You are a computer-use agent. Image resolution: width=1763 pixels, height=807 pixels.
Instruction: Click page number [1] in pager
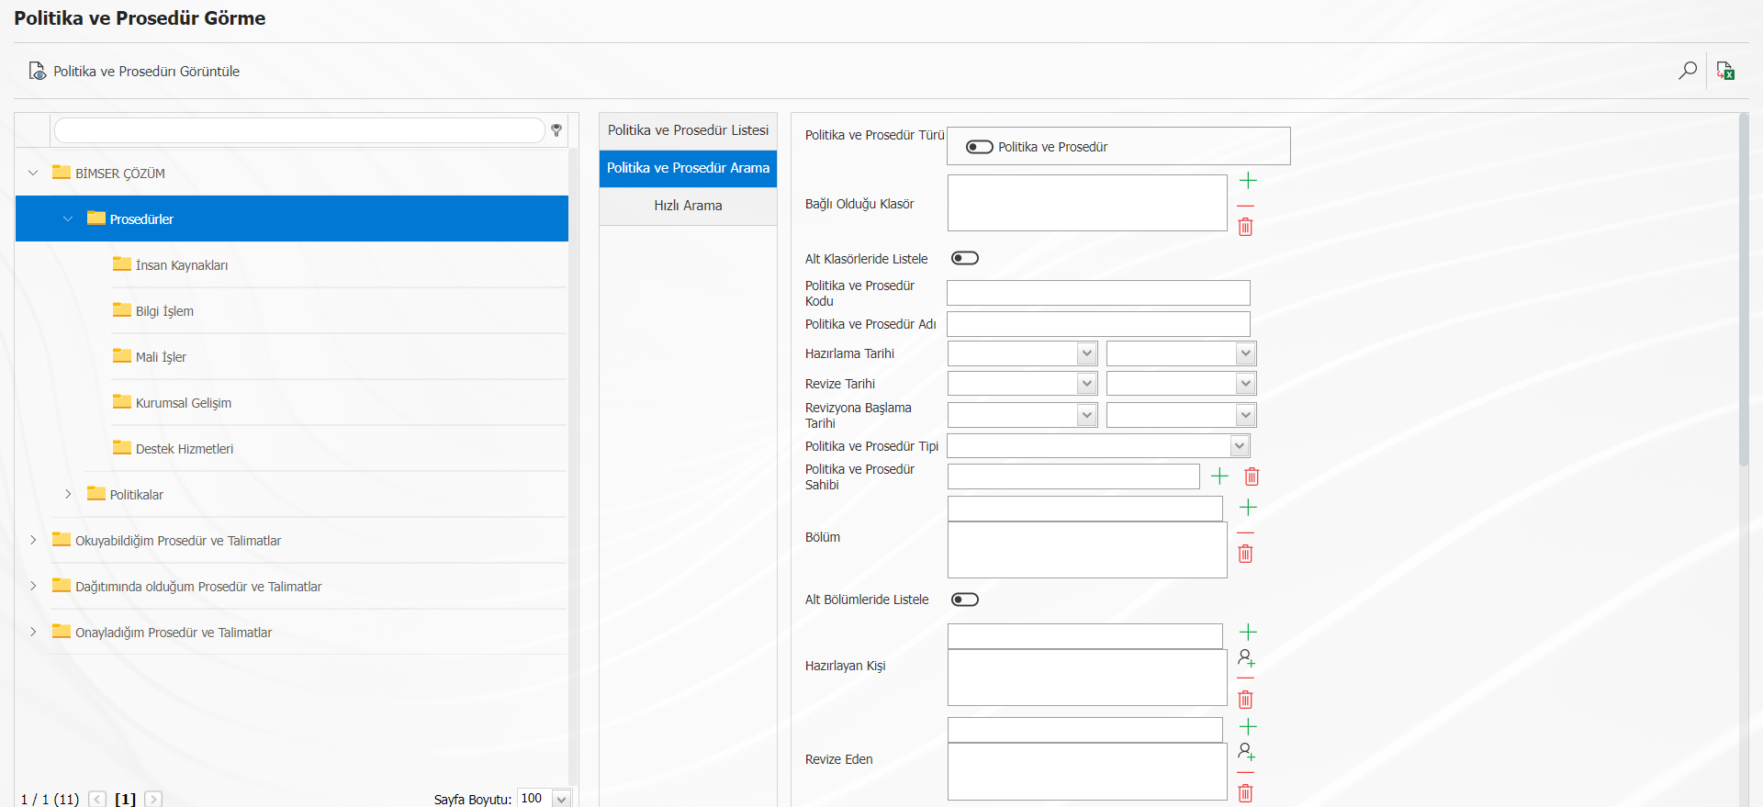point(126,799)
